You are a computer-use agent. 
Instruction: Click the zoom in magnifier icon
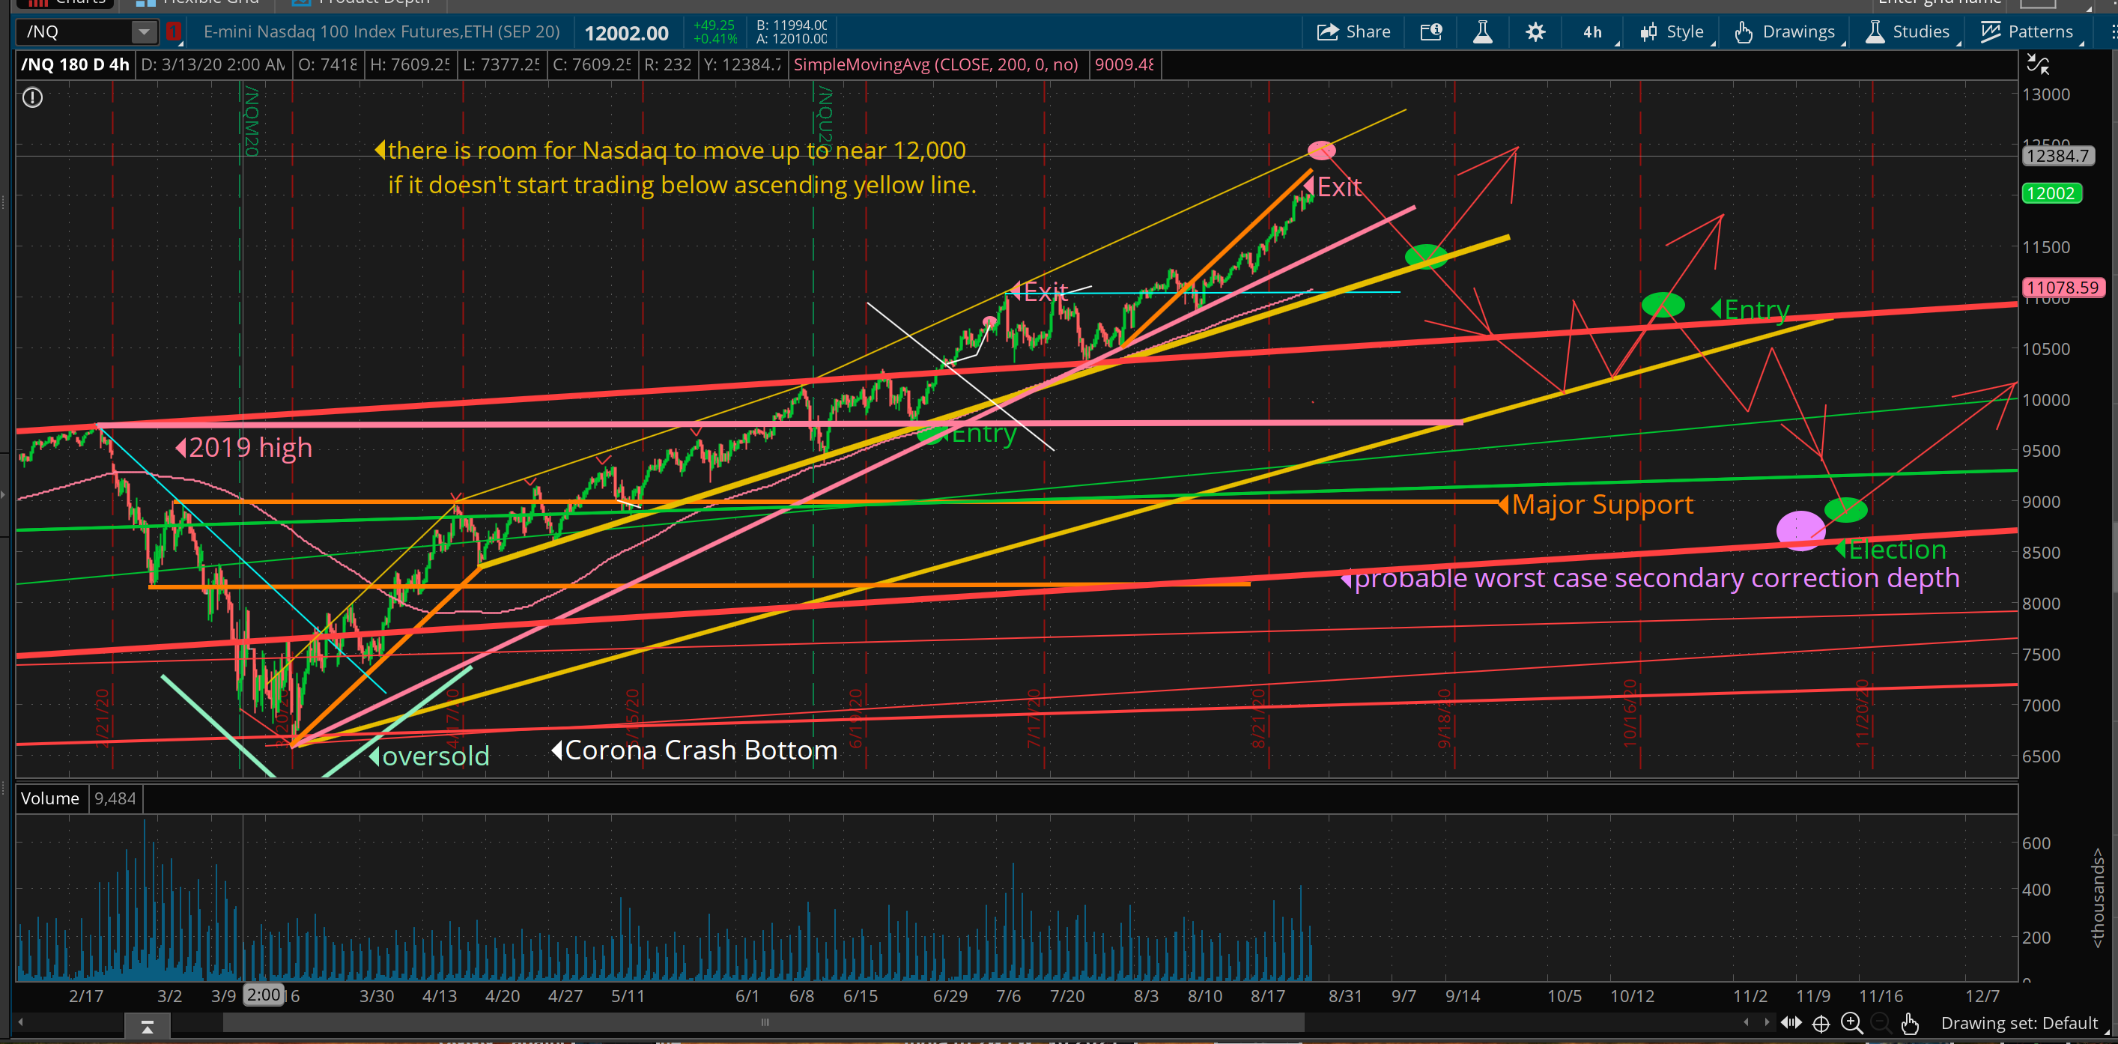[x=1851, y=1022]
